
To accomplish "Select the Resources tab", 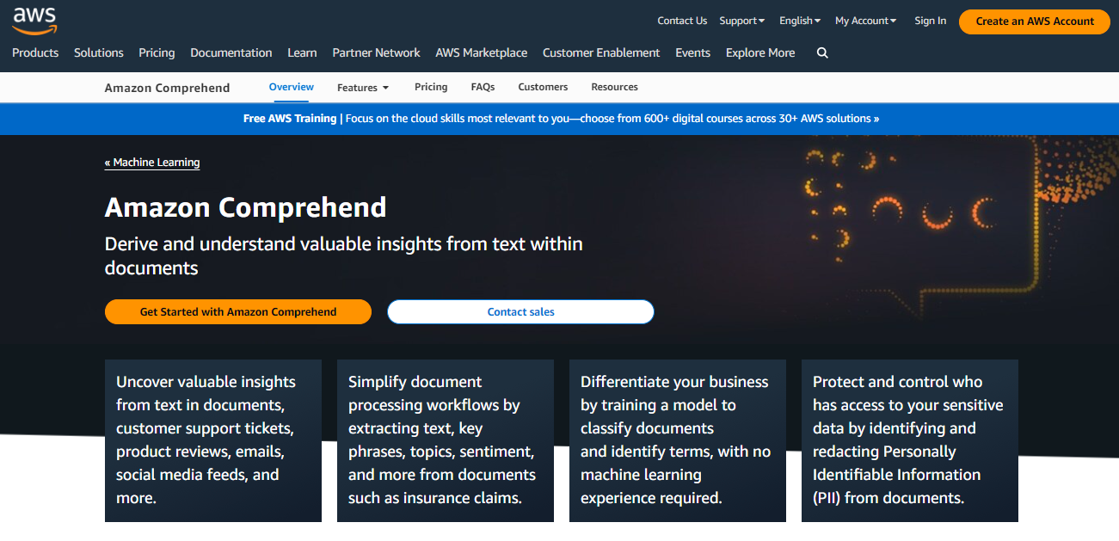I will pos(614,87).
